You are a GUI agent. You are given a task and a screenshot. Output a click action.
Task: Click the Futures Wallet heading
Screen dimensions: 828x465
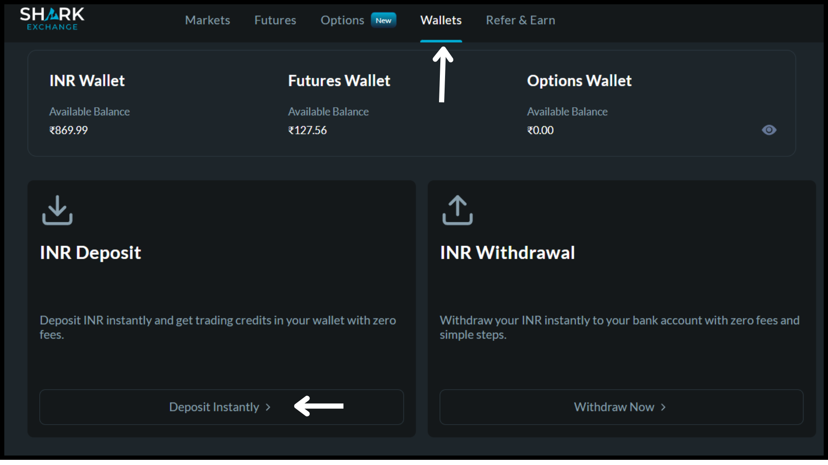(339, 81)
